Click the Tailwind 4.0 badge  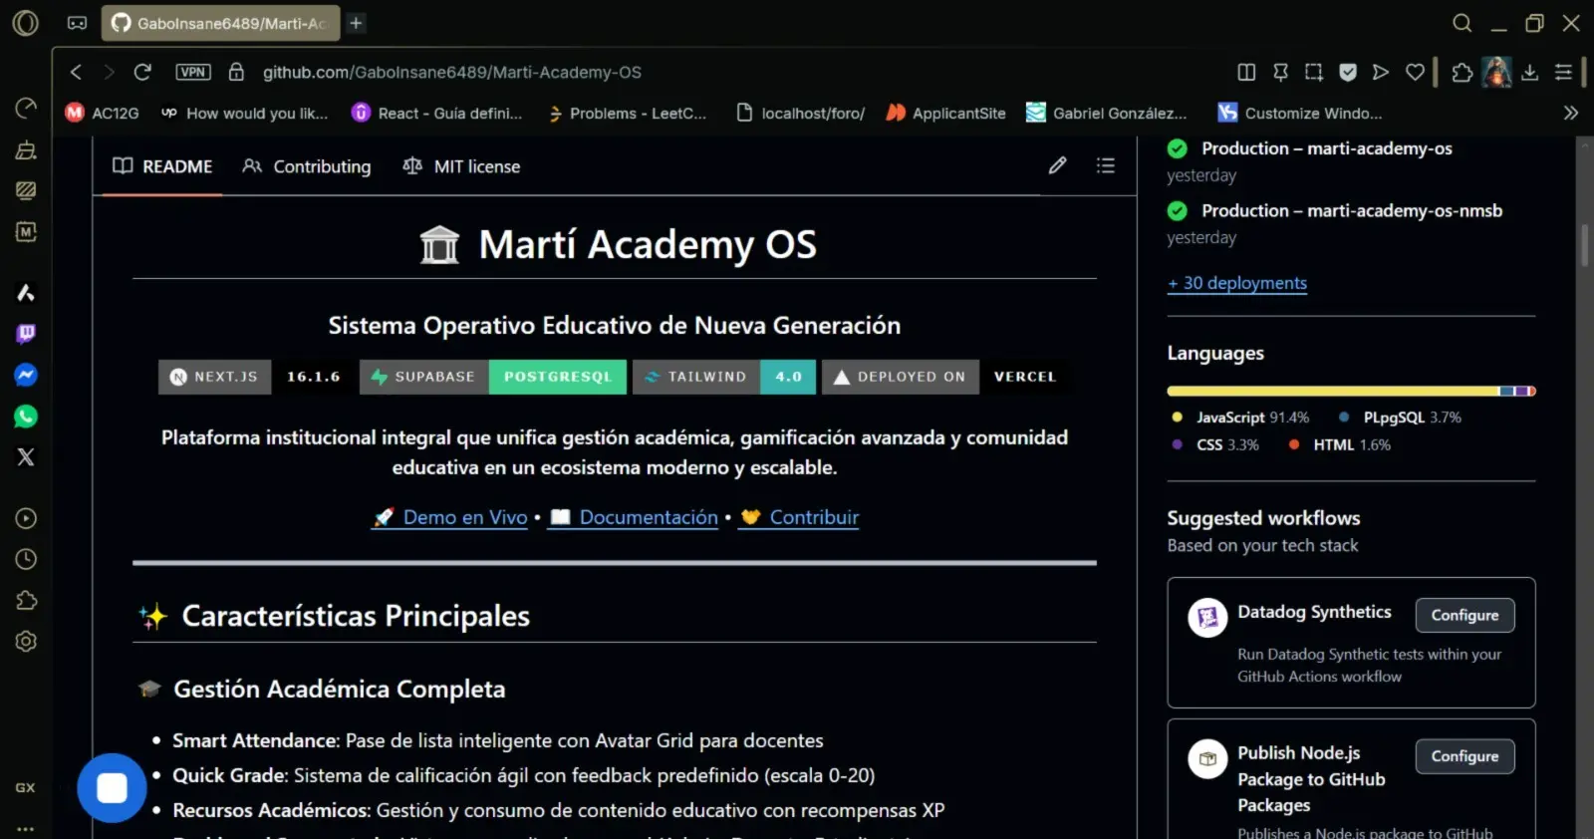point(724,377)
